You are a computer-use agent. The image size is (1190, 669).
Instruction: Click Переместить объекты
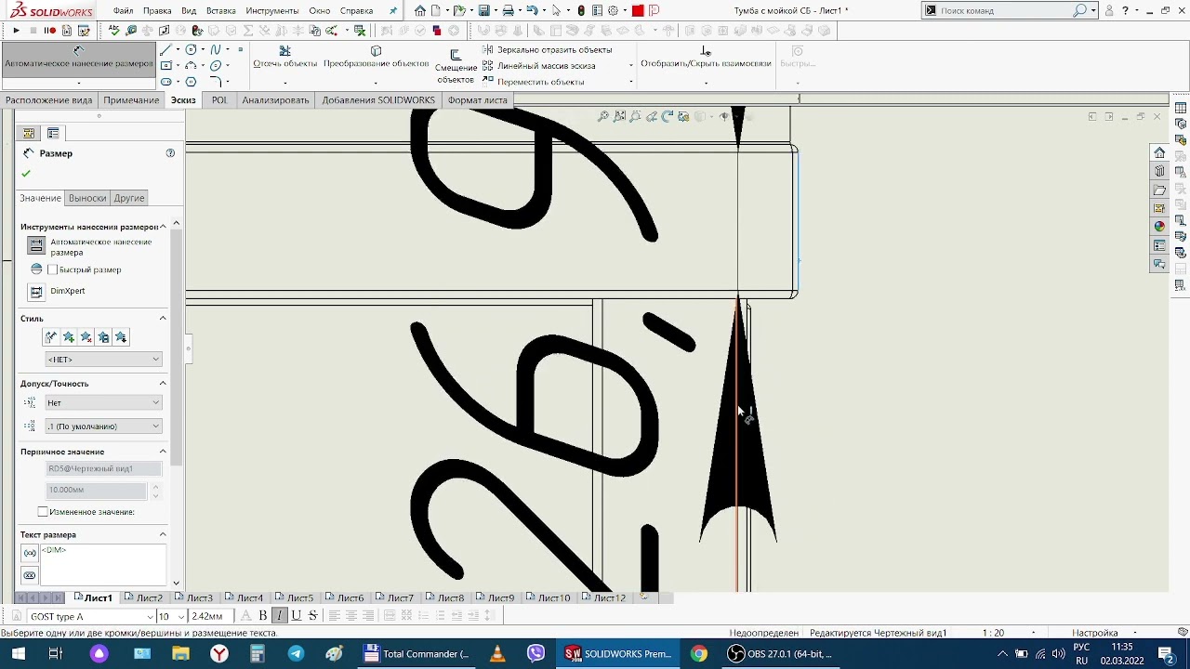pyautogui.click(x=533, y=82)
